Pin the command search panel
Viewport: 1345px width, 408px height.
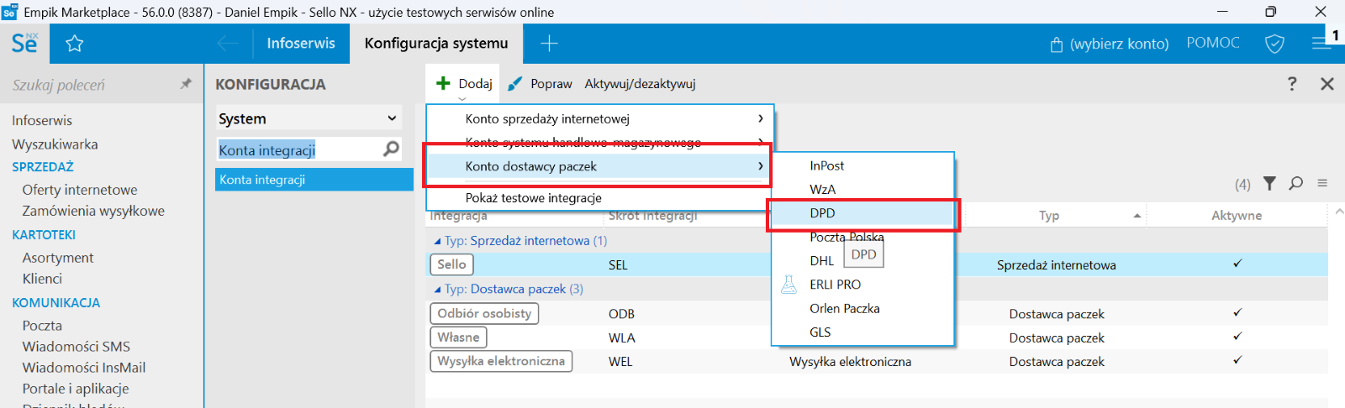point(186,84)
